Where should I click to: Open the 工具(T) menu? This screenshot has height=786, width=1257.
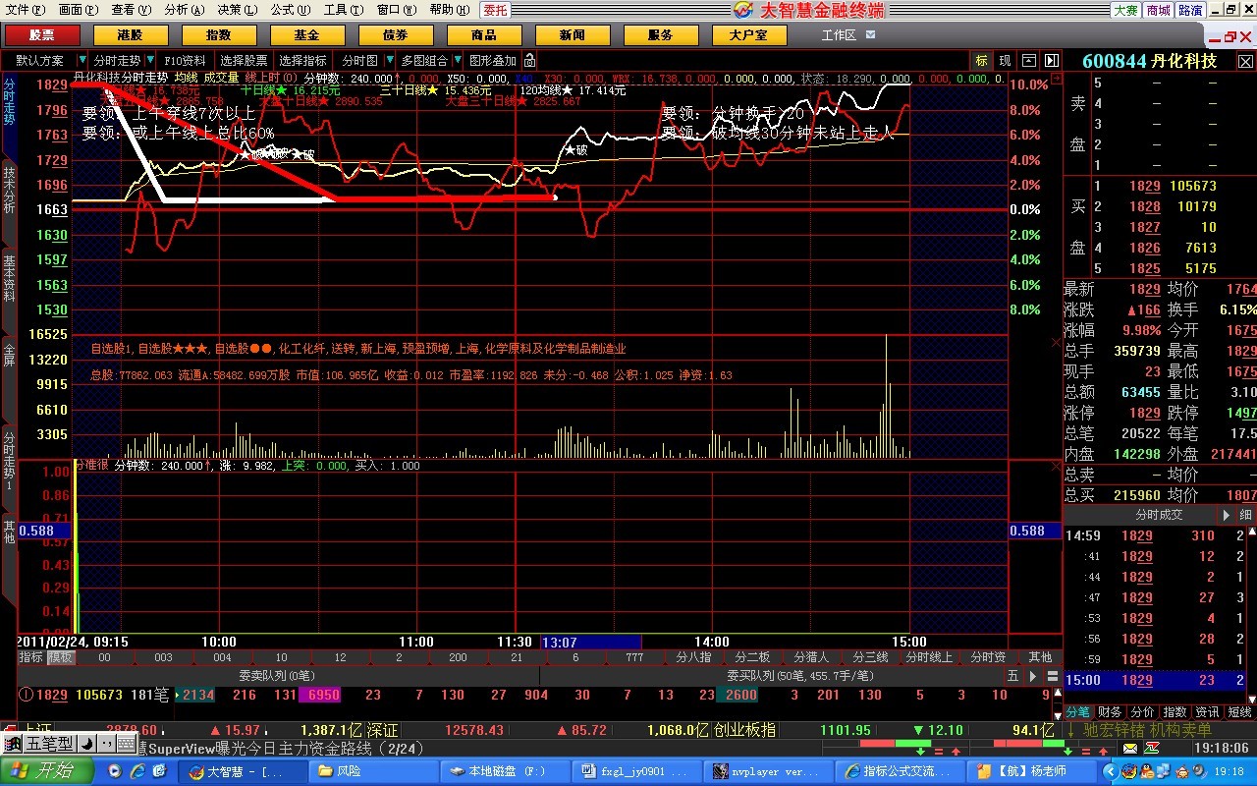point(343,10)
